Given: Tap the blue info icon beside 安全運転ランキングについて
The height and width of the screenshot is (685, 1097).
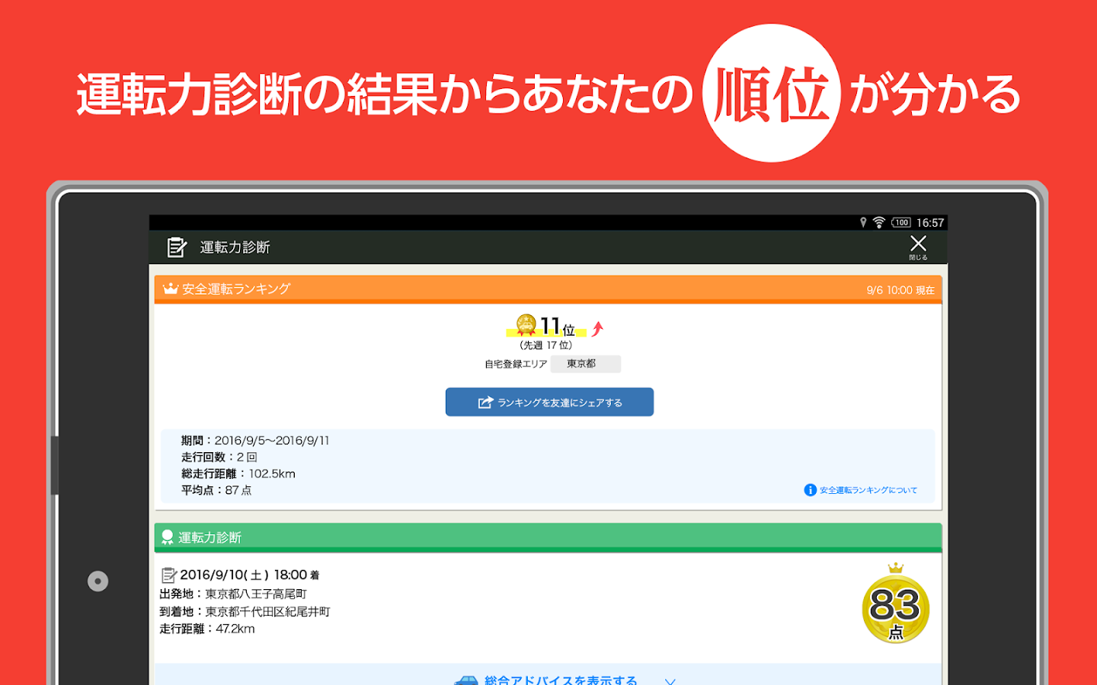Looking at the screenshot, I should click(x=811, y=490).
